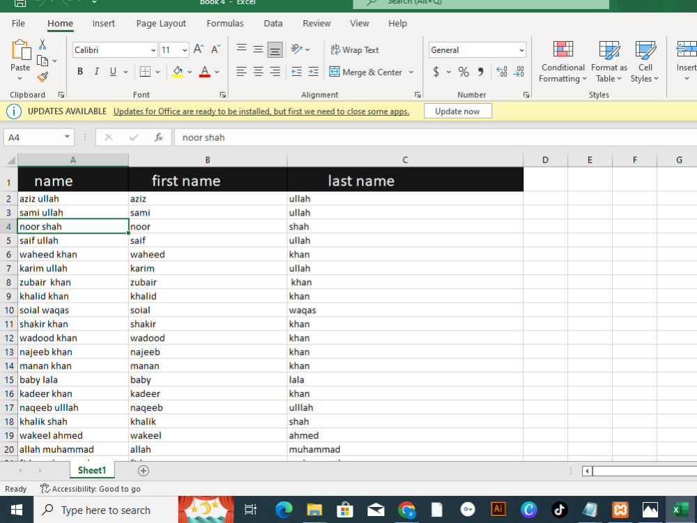Screen dimensions: 697x523
Task: Expand the Borders dropdown arrow
Action: coord(158,72)
